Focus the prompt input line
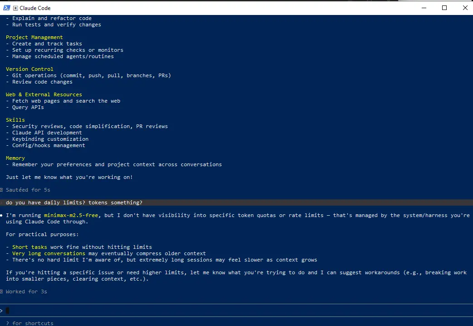473x326 pixels. pos(236,310)
